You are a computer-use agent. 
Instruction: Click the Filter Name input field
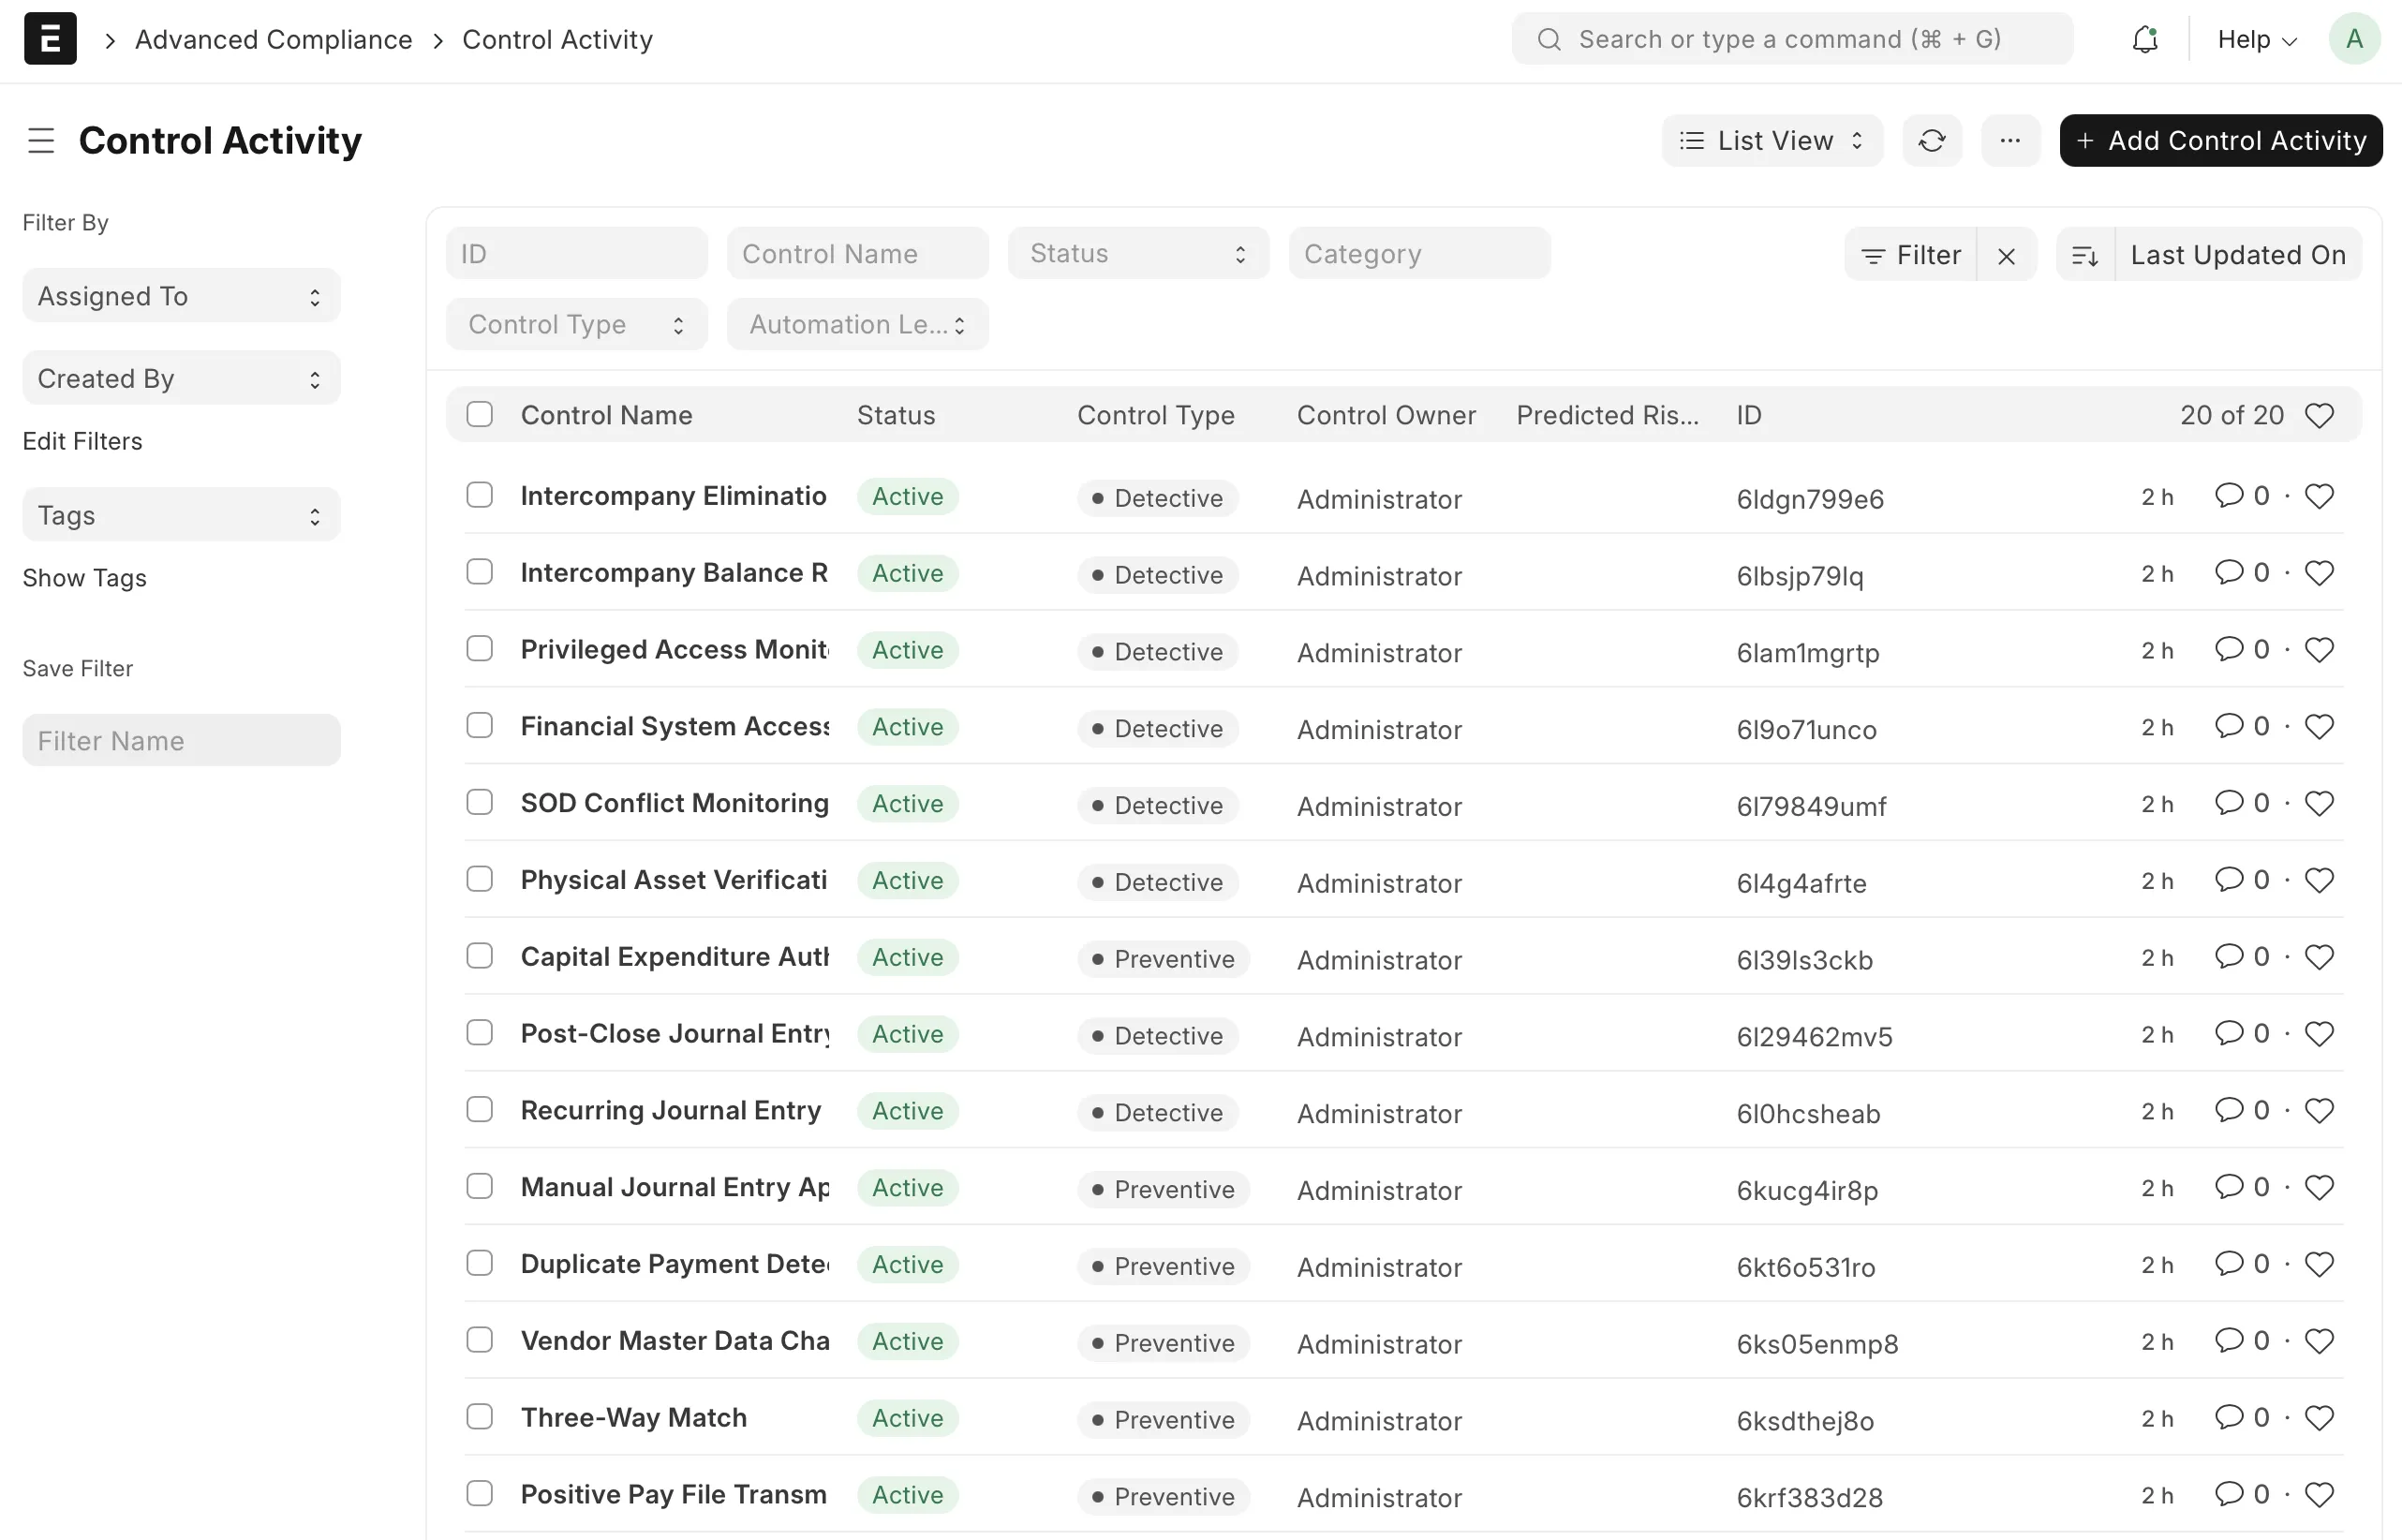[180, 741]
